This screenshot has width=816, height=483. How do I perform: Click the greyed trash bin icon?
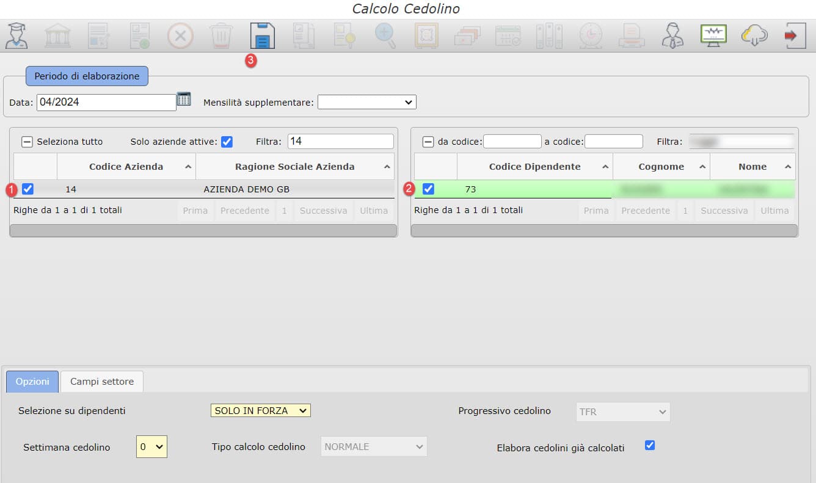[x=221, y=35]
